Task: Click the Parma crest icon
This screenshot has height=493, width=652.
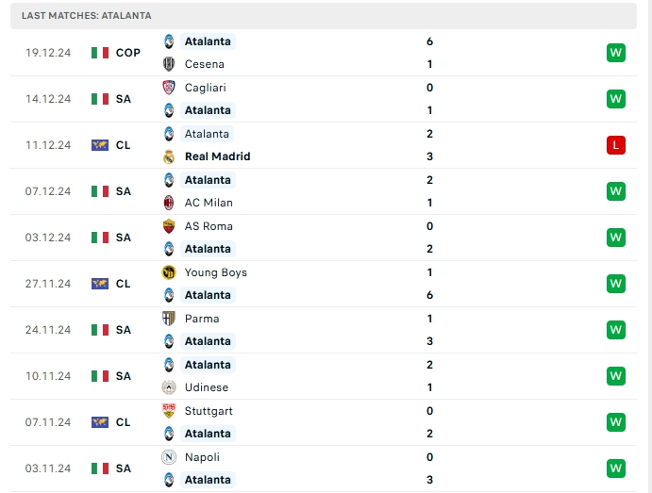Action: 169,319
